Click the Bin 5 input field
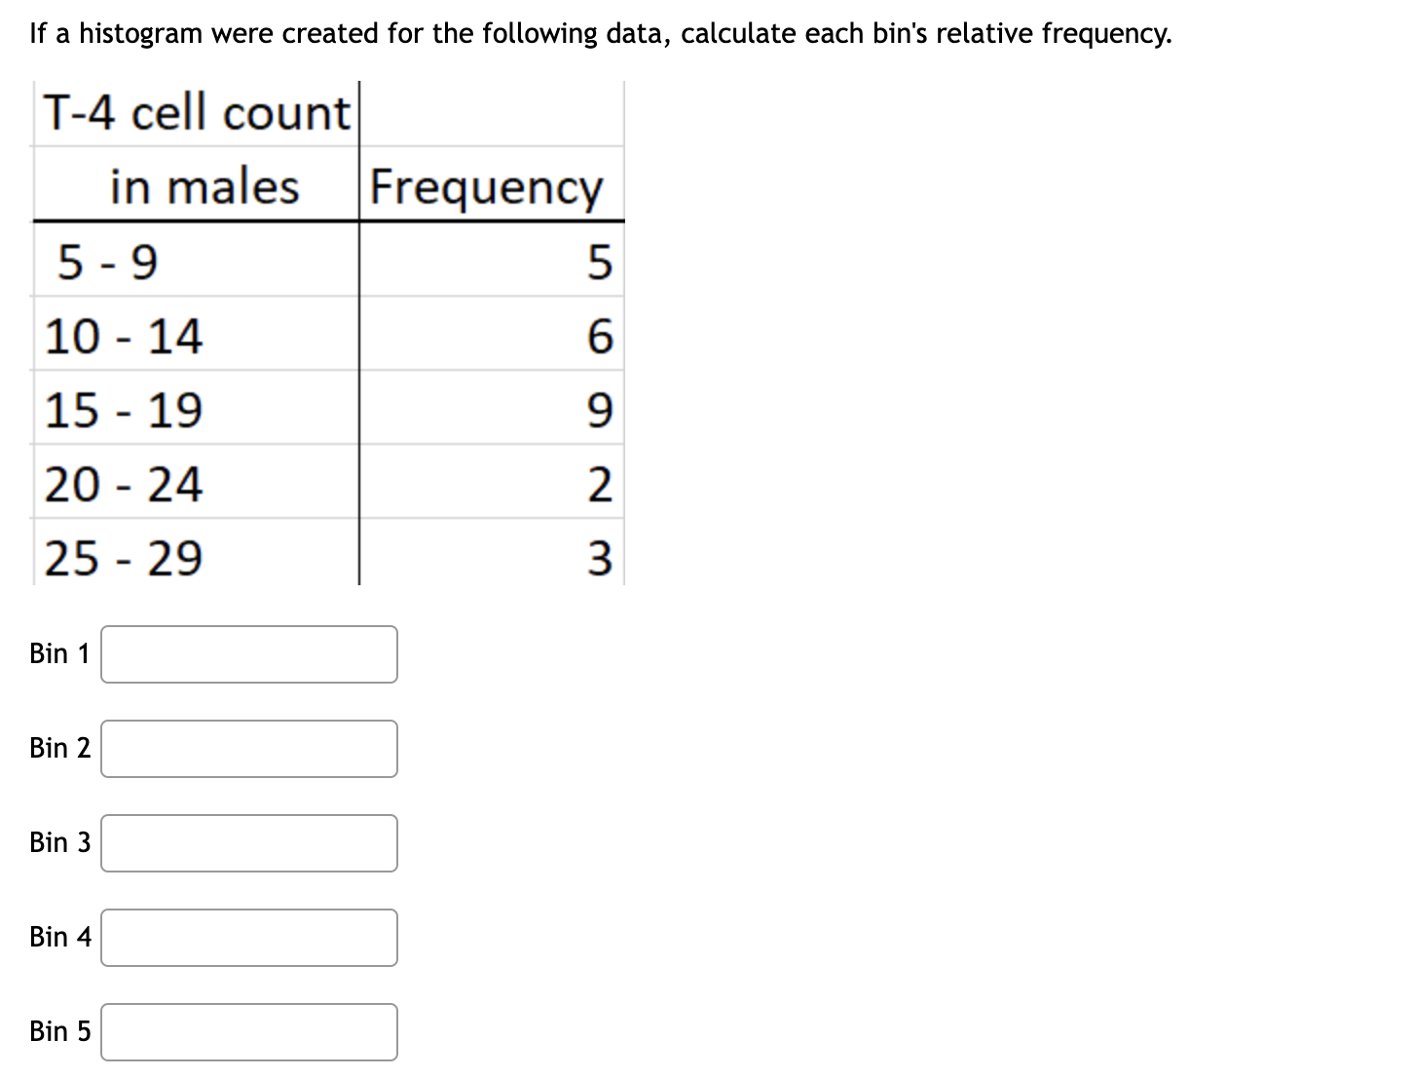 [x=248, y=1031]
